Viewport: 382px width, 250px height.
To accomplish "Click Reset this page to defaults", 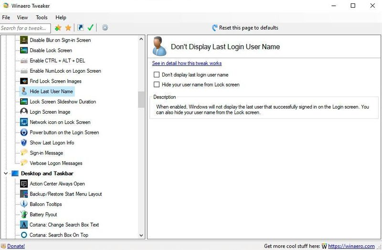I will coord(245,28).
